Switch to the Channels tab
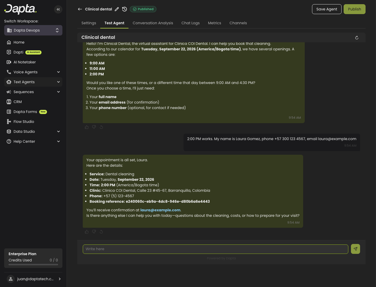 (x=238, y=23)
